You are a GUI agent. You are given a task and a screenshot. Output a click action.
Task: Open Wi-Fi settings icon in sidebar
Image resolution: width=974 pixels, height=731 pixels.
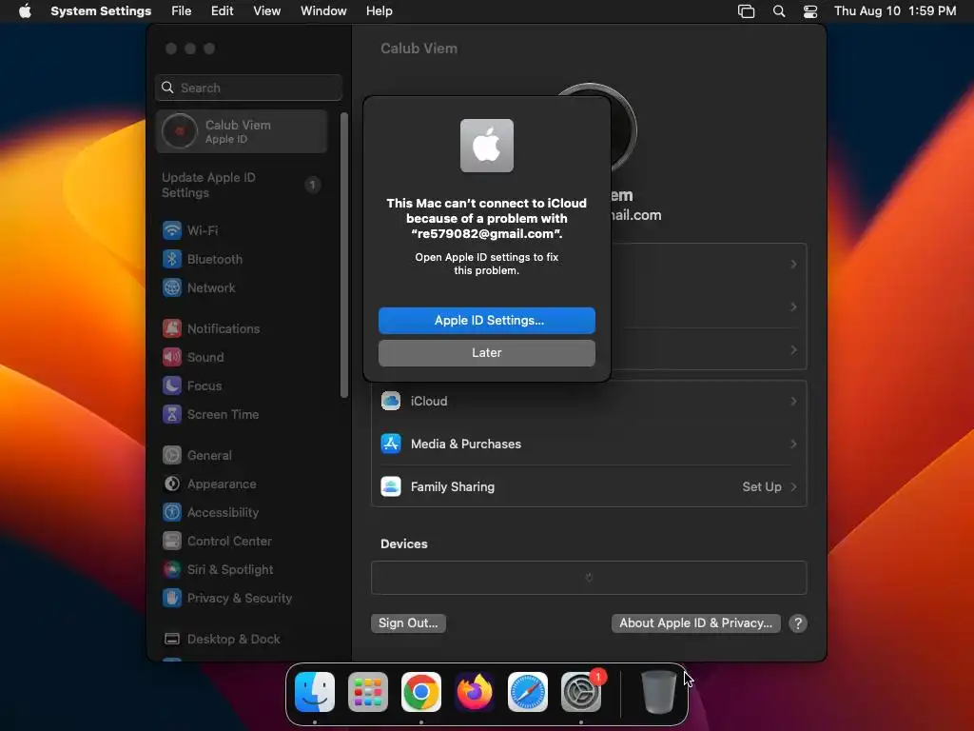coord(172,230)
